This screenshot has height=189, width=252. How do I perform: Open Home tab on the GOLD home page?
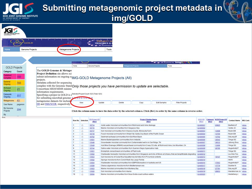[x=11, y=49]
